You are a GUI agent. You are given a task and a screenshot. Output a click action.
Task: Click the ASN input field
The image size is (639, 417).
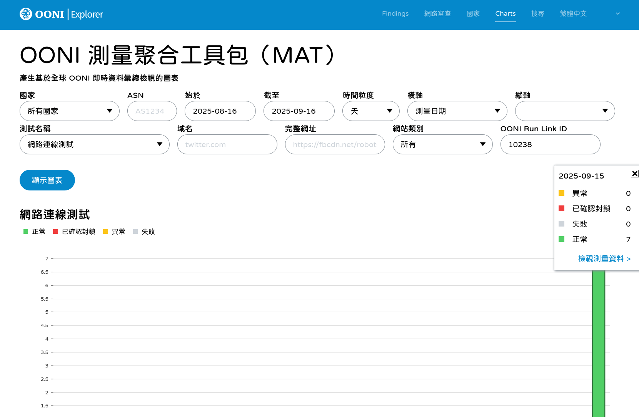[152, 111]
